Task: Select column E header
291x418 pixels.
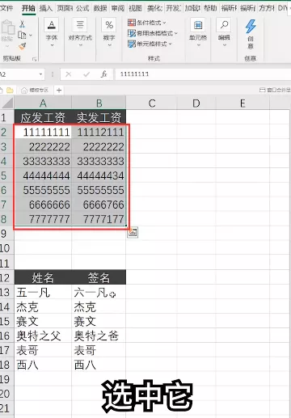Action: 242,103
